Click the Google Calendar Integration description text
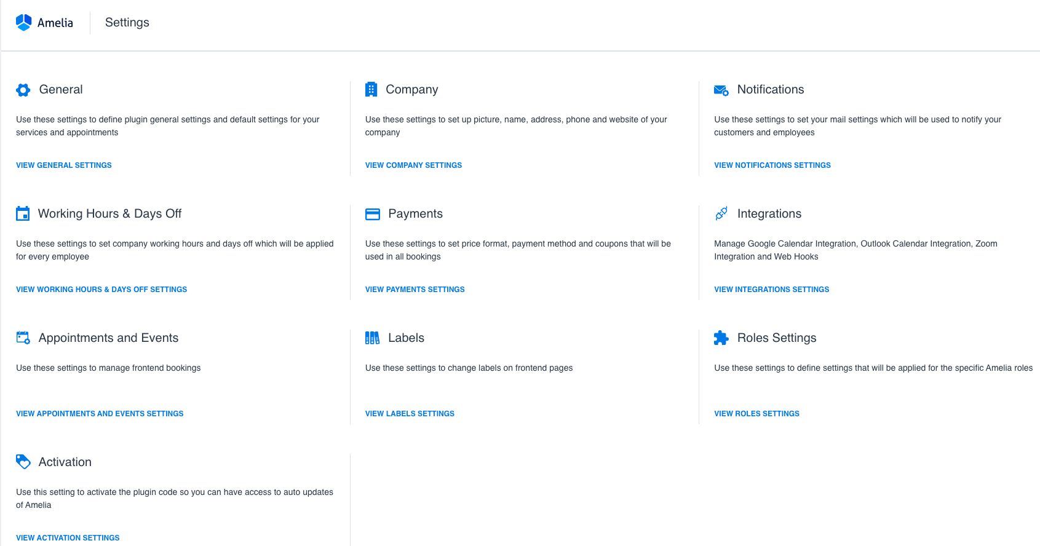The width and height of the screenshot is (1040, 546). coord(855,250)
